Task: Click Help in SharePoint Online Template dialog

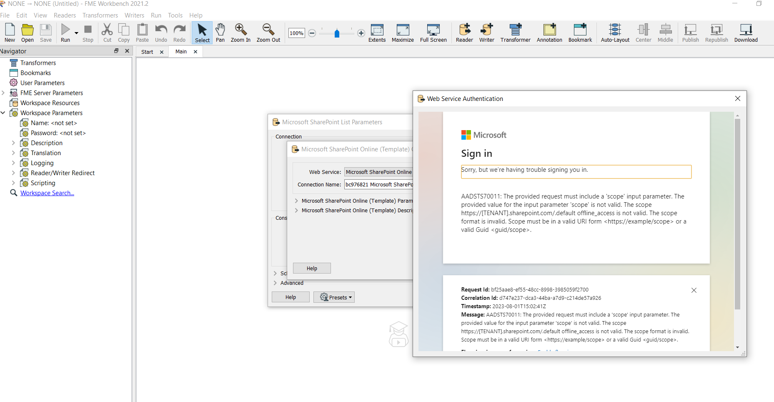Action: pos(312,268)
